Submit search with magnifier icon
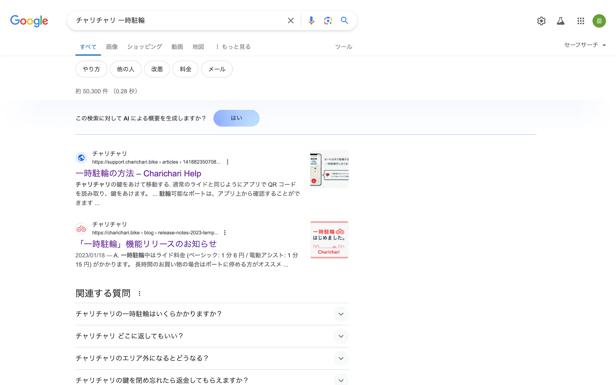The width and height of the screenshot is (616, 385). coord(344,21)
